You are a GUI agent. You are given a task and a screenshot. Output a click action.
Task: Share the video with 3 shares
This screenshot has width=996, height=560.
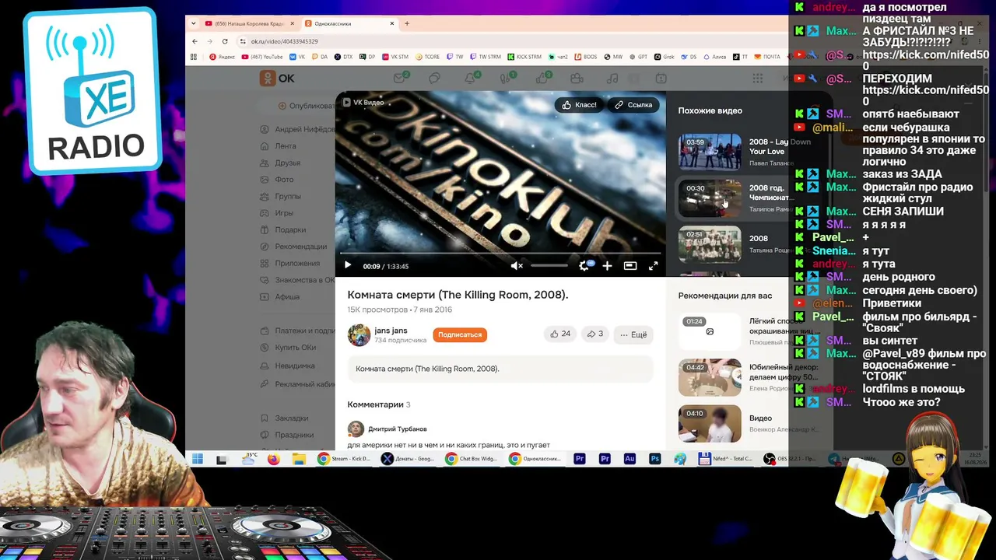[594, 334]
